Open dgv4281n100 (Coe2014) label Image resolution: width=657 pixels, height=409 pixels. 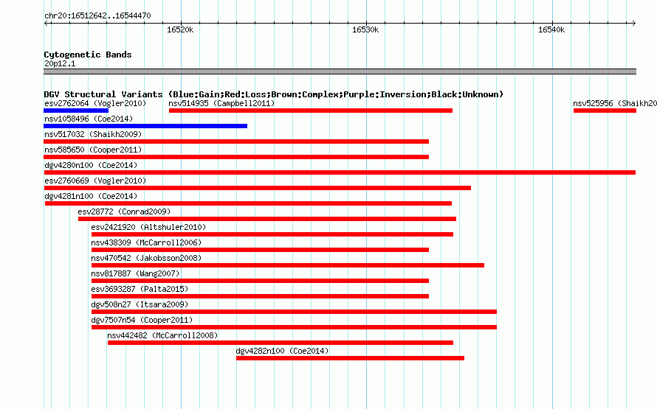tap(91, 196)
